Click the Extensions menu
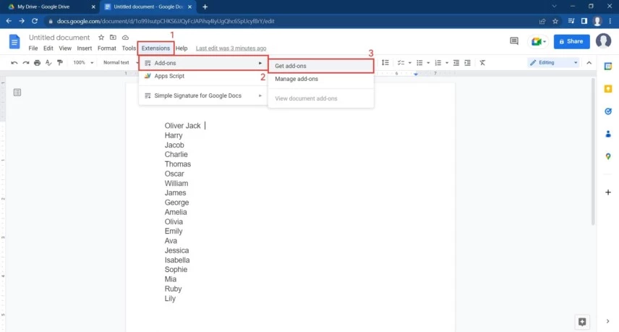Image resolution: width=619 pixels, height=332 pixels. [x=155, y=48]
